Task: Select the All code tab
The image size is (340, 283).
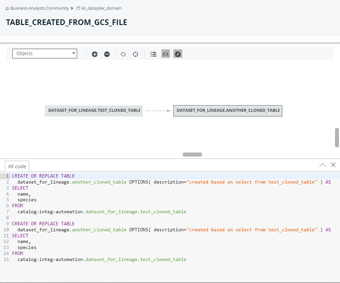Action: [x=17, y=166]
